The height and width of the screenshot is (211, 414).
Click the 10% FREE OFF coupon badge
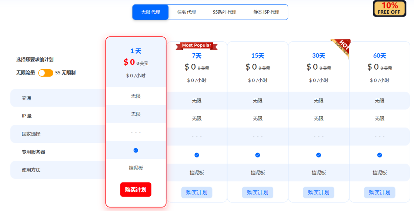[x=389, y=9]
